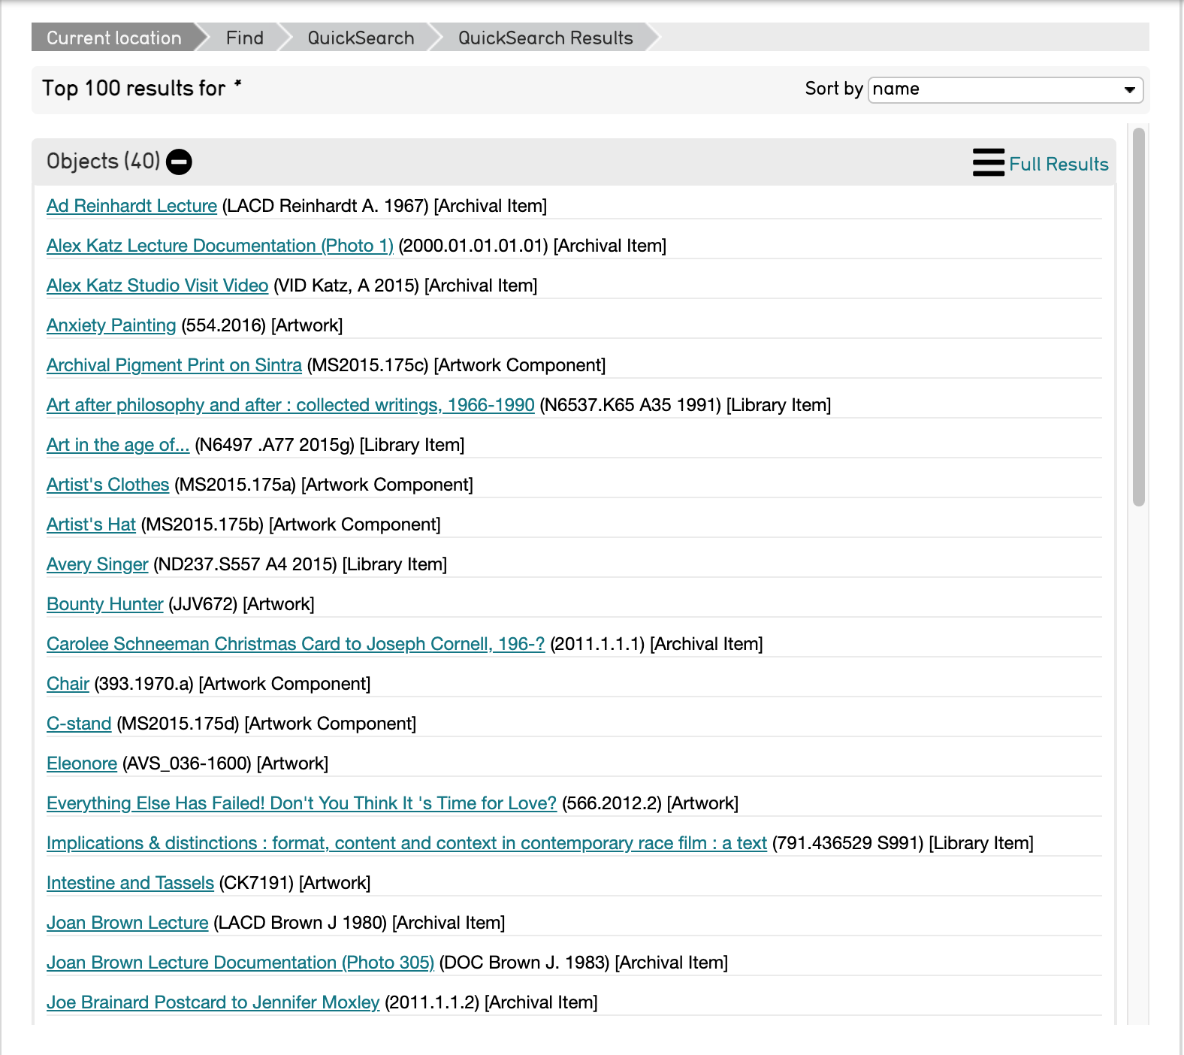Open the Chair artwork component

pyautogui.click(x=68, y=684)
